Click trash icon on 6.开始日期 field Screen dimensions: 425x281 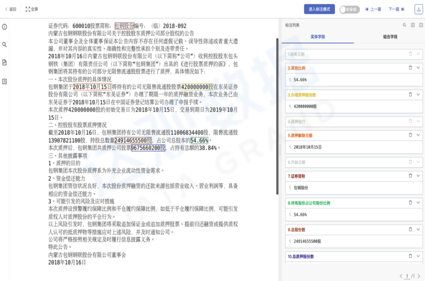tap(410, 162)
